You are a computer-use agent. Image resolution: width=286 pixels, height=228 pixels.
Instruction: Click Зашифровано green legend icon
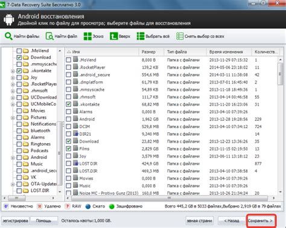pos(112,206)
